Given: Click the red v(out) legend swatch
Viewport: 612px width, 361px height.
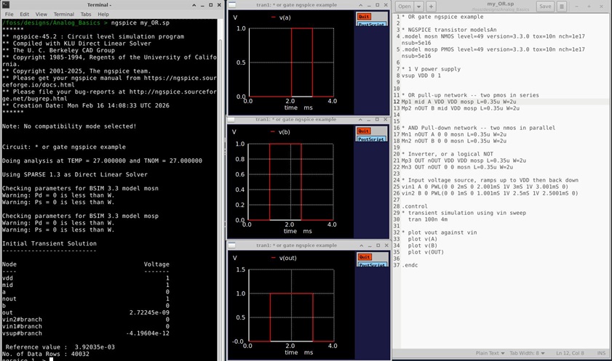Looking at the screenshot, I should [273, 256].
